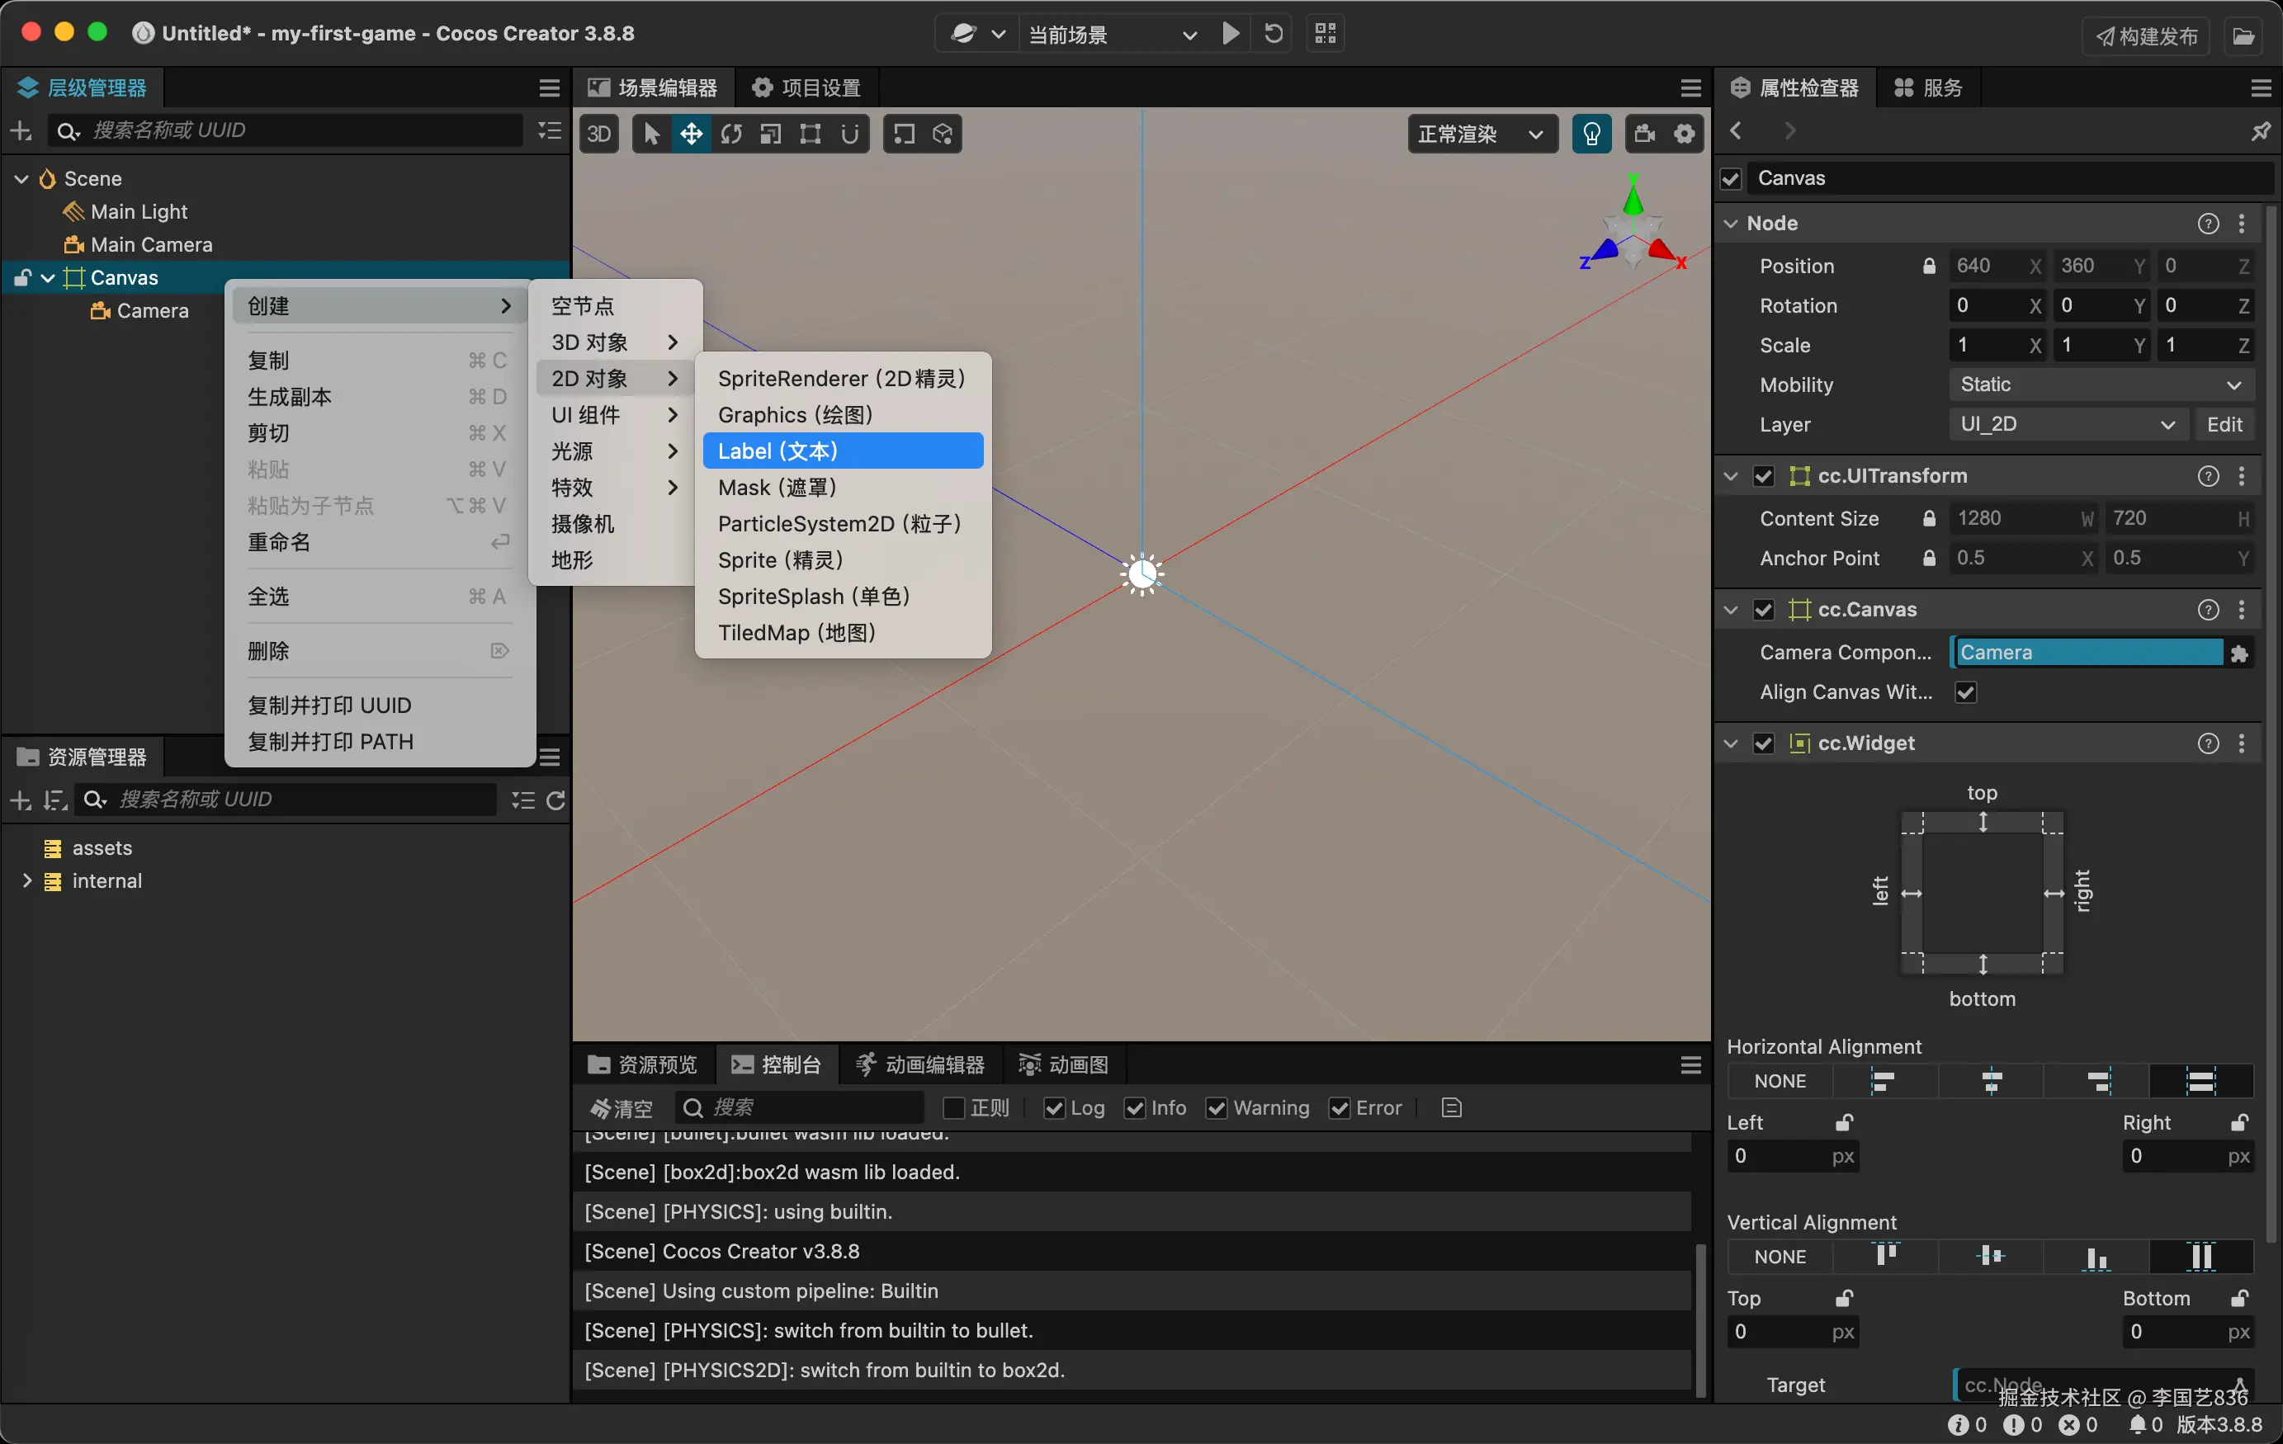The width and height of the screenshot is (2283, 1444).
Task: Open the Mobility Static dropdown
Action: point(2101,385)
